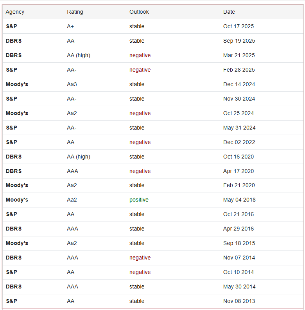Select the Dec 14 2024 date
This screenshot has height=310, width=305.
coord(239,84)
